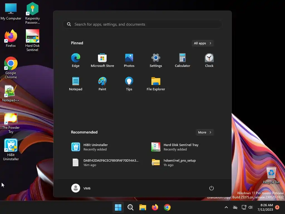The width and height of the screenshot is (285, 214).
Task: Open My Computer desktop icon
Action: (11, 12)
